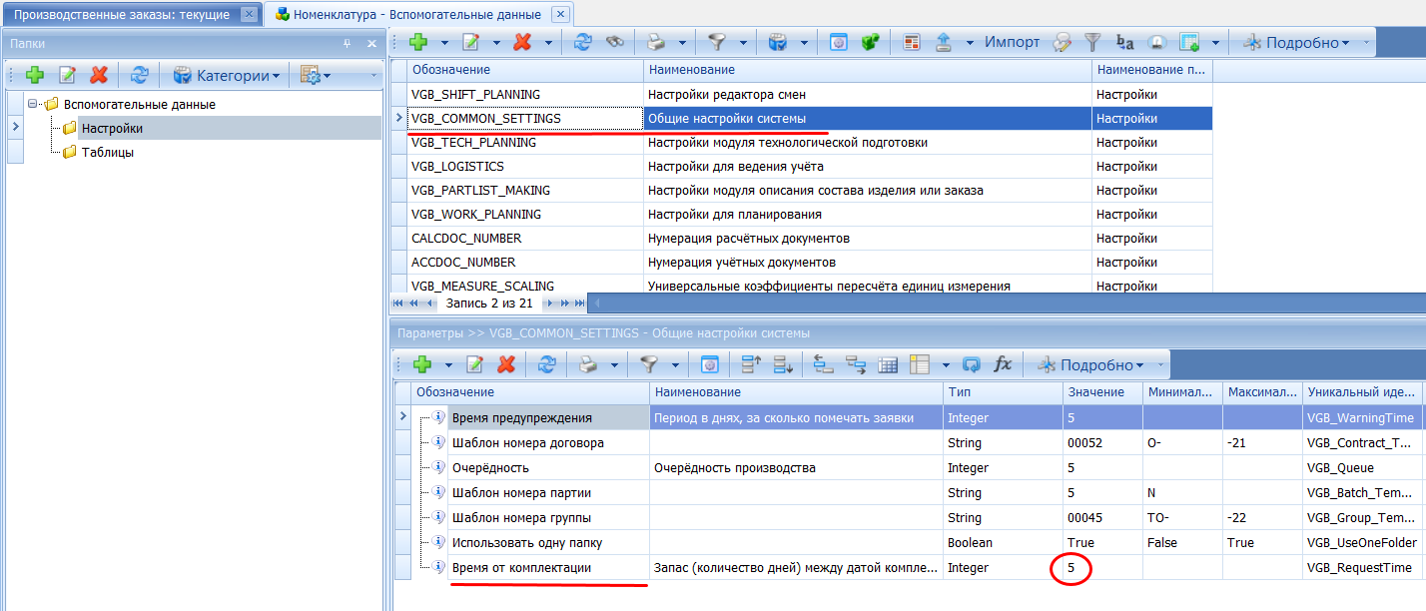Image resolution: width=1426 pixels, height=611 pixels.
Task: Click the green plus in the Папки toolbar
Action: coord(35,75)
